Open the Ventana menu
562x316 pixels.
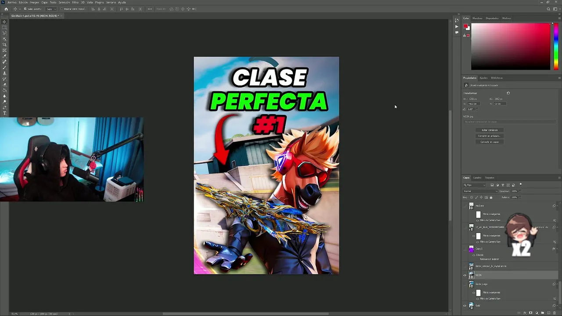click(111, 2)
